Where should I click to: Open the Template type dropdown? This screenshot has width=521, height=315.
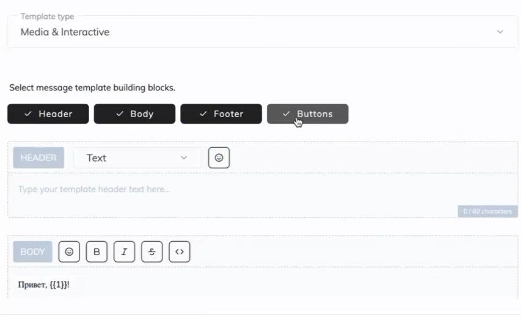click(257, 32)
